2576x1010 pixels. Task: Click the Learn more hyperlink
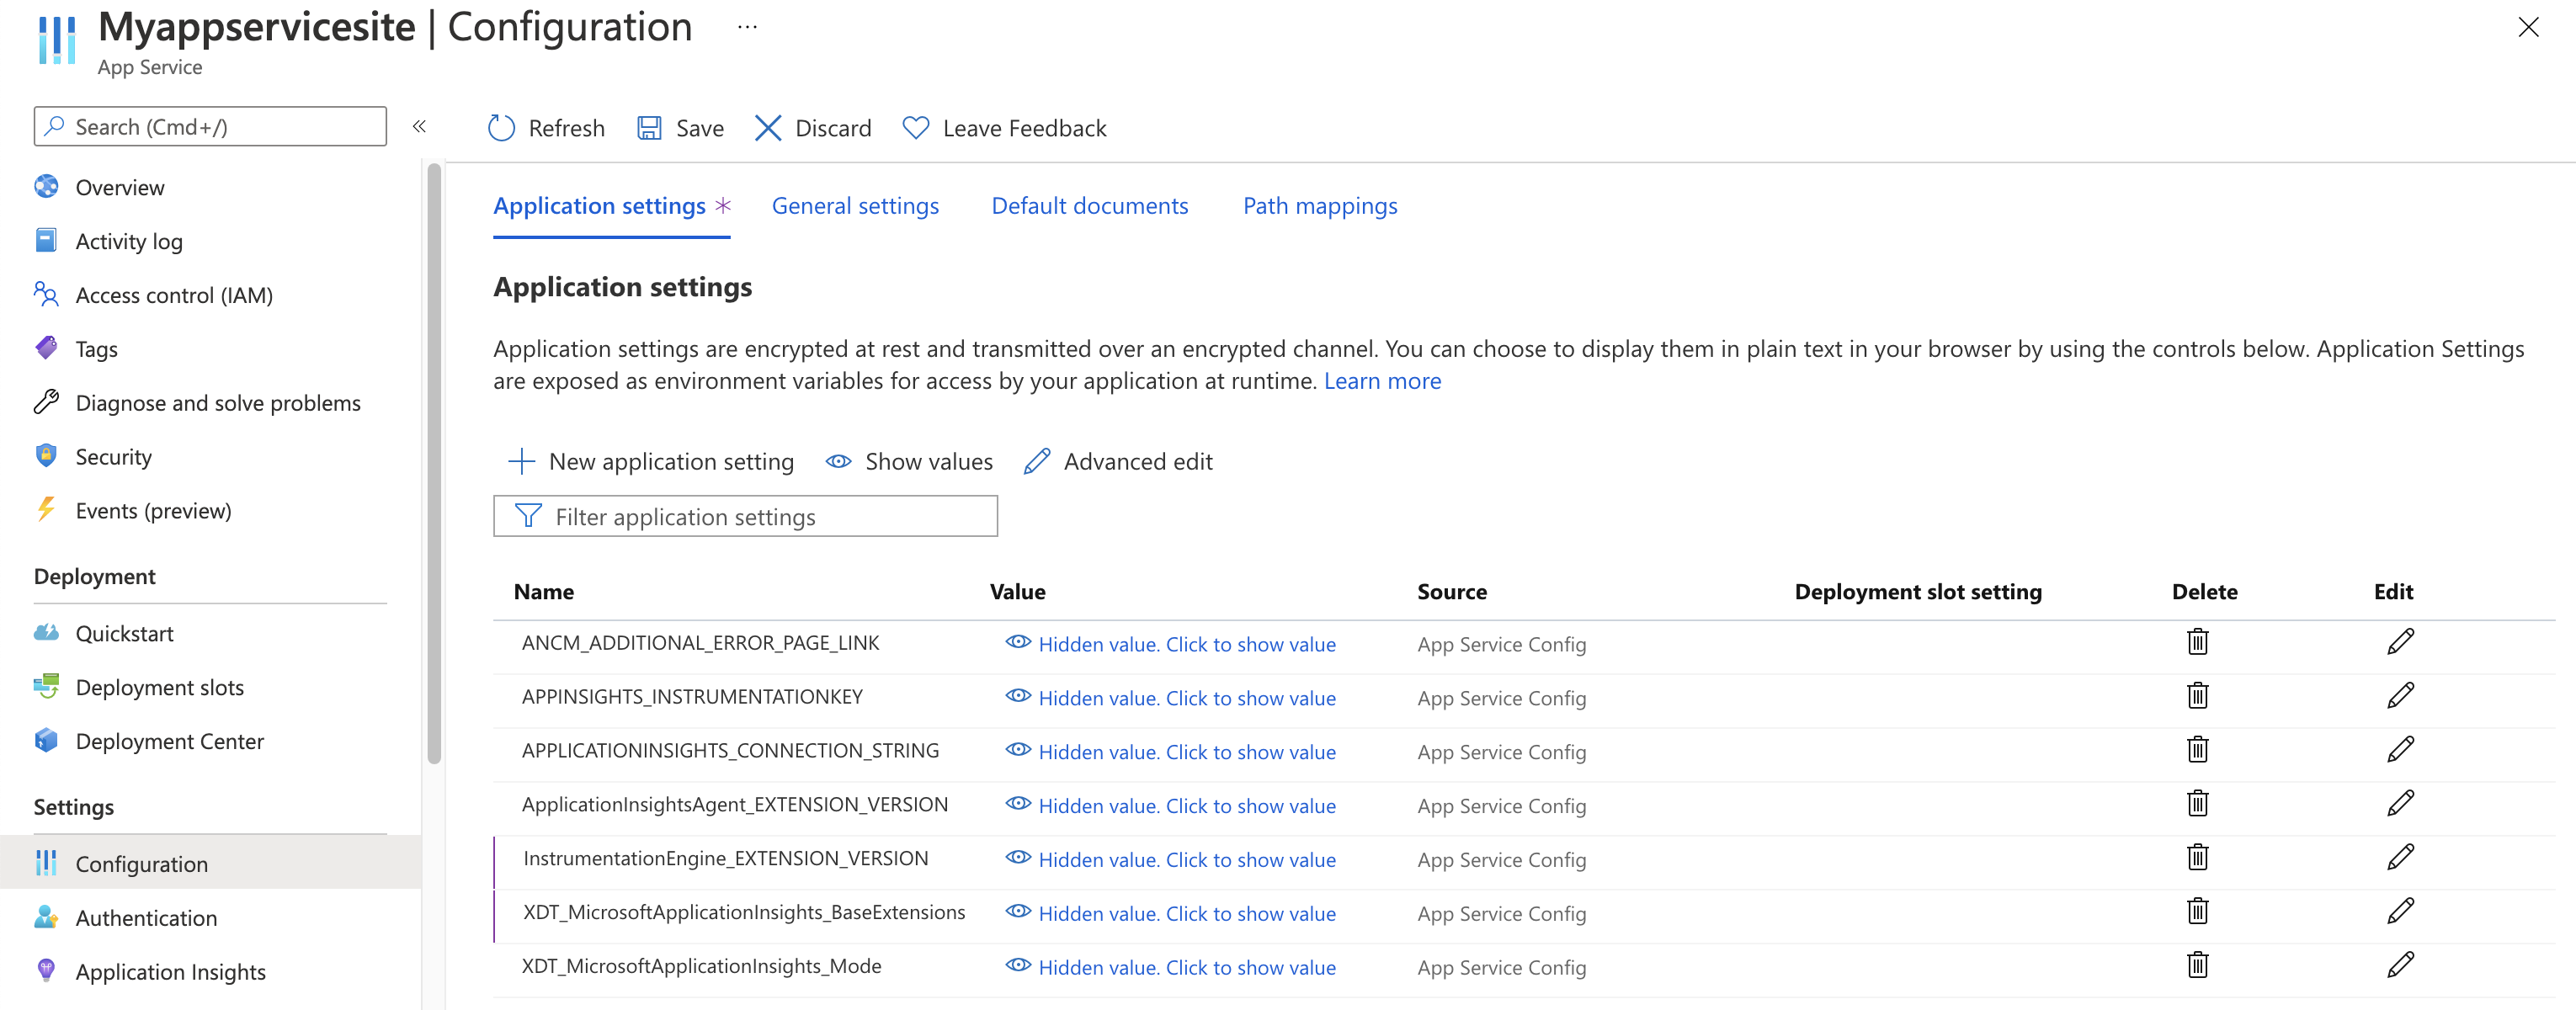(1383, 380)
